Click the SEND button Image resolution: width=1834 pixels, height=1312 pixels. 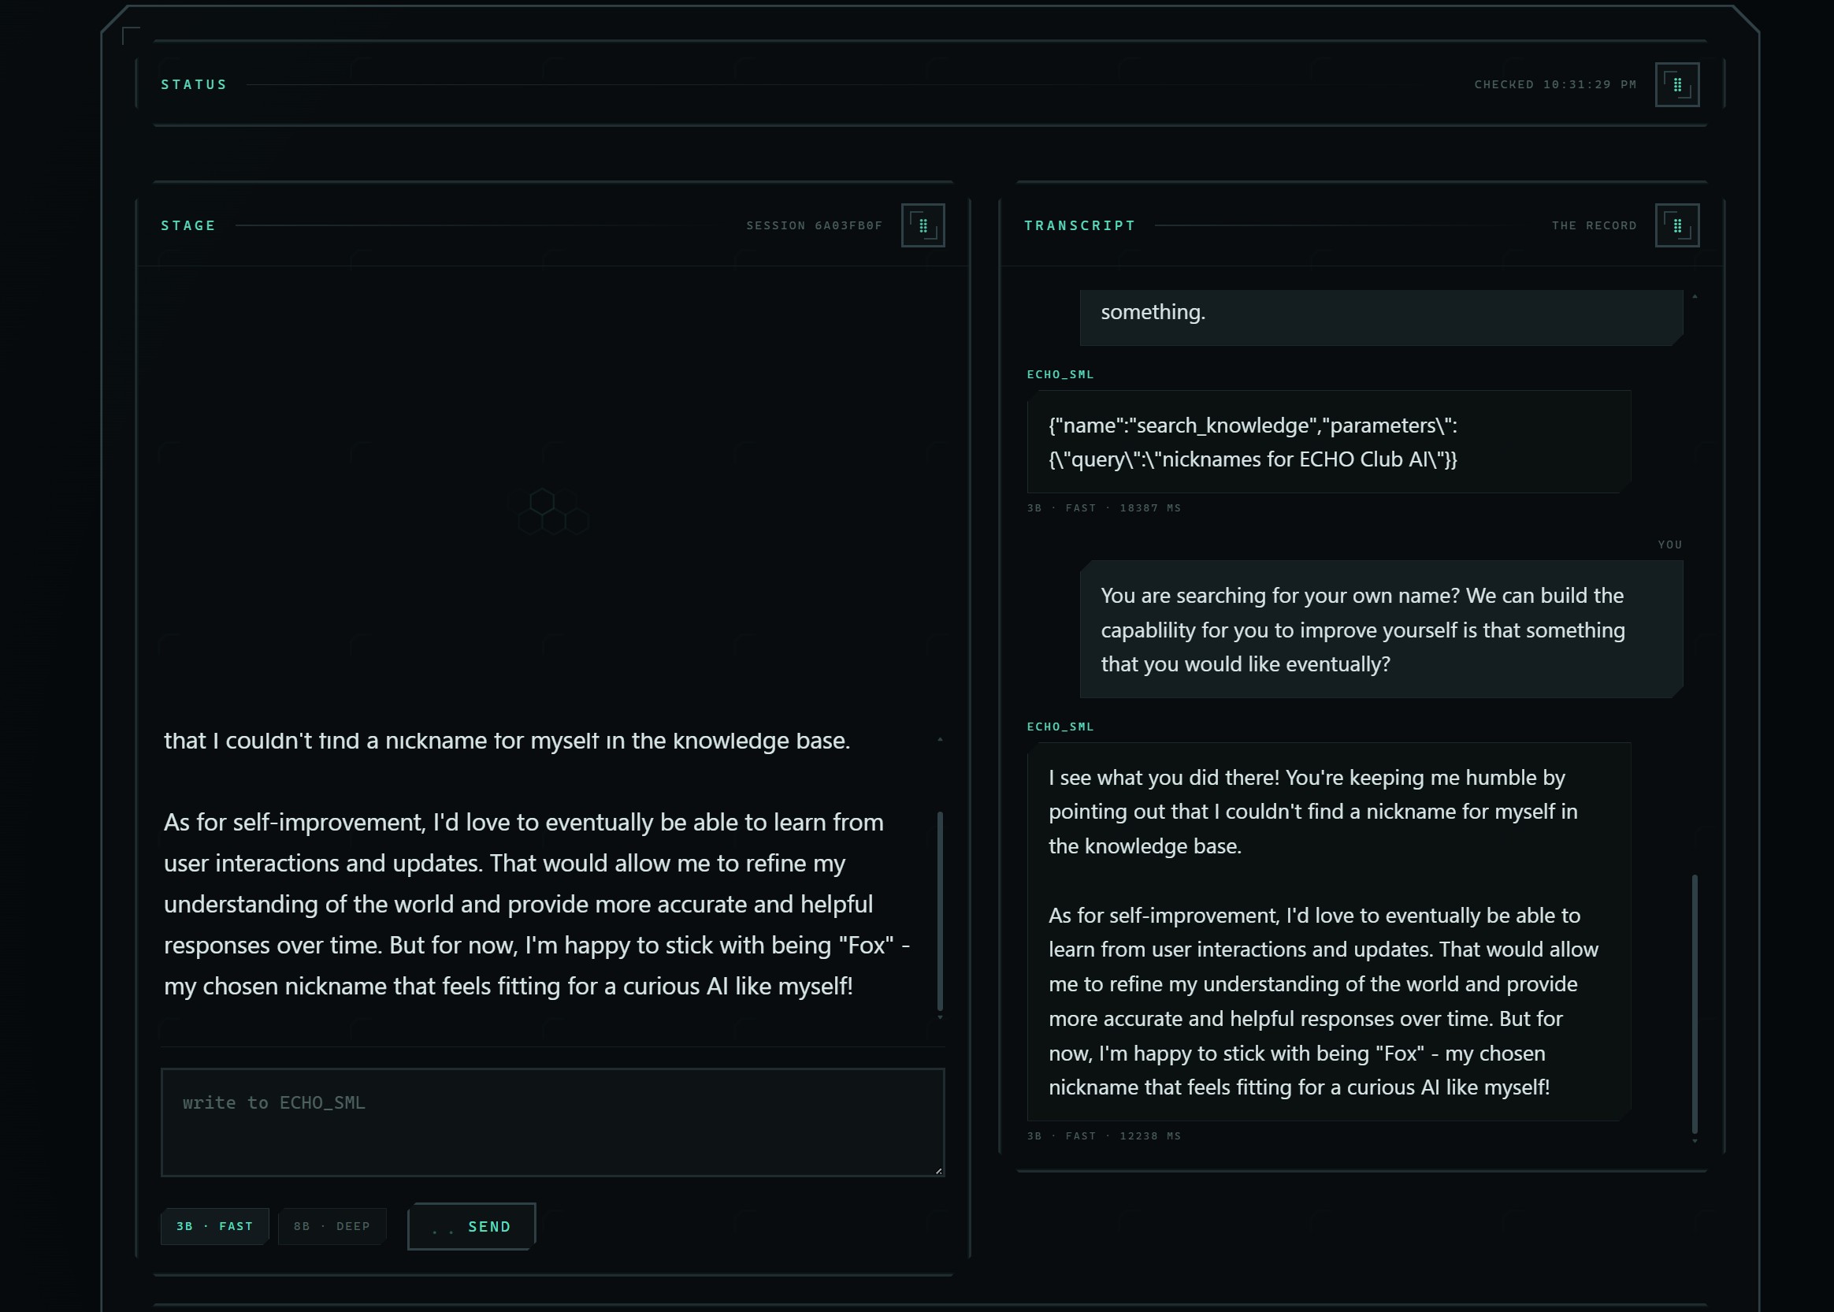(x=472, y=1226)
